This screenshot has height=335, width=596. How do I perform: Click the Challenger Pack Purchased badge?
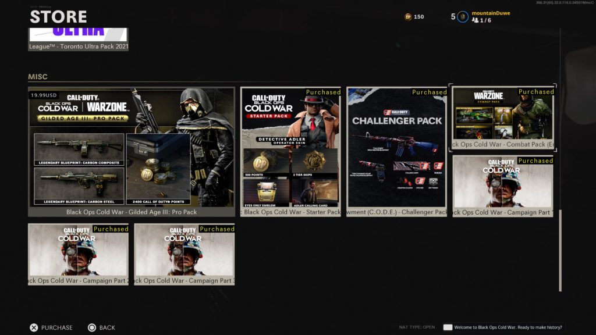pos(429,92)
